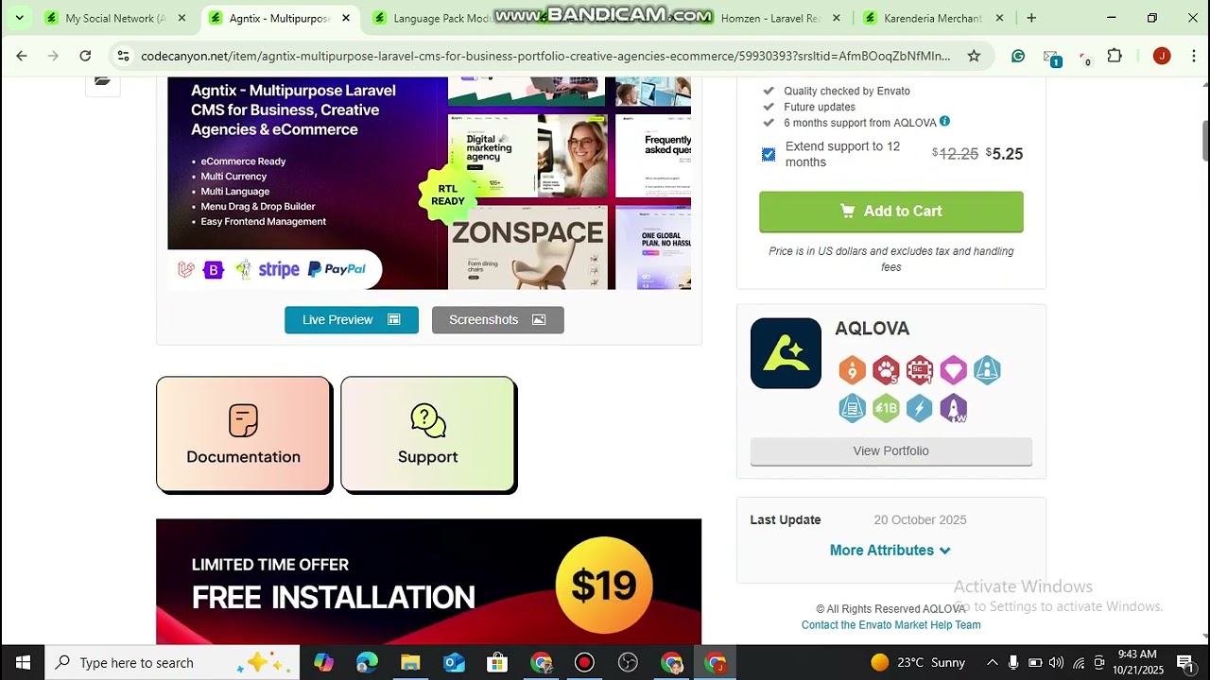Screen dimensions: 1210x680
Task: Switch to the Homzen - Laravel tab
Action: coord(769,18)
